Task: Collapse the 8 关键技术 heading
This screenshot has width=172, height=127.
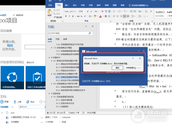Action: (x=49, y=57)
